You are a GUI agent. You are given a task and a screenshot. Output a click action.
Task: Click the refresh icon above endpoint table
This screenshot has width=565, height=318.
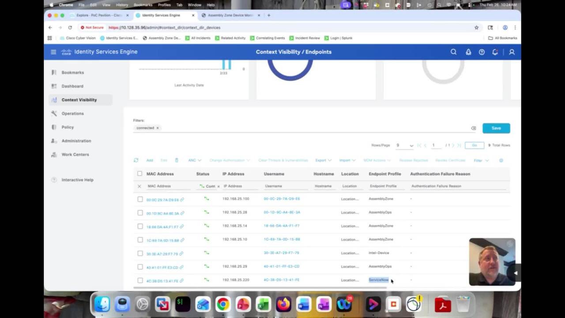tap(136, 160)
